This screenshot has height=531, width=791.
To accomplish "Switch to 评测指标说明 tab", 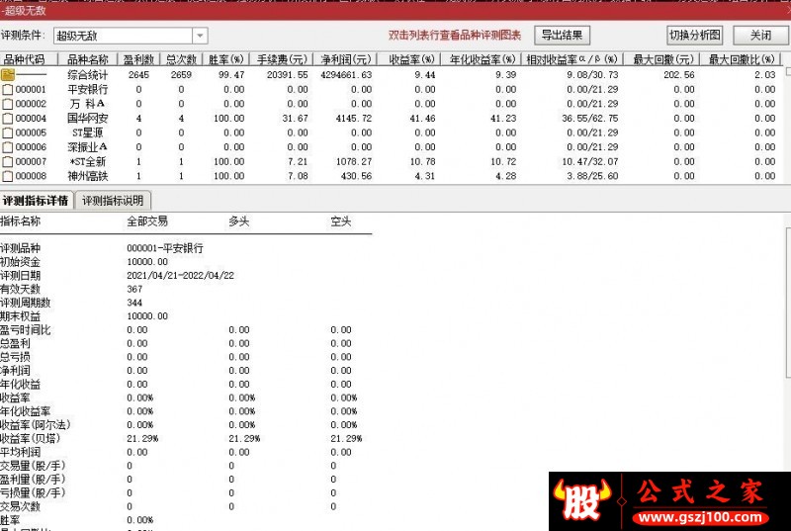I will (113, 201).
